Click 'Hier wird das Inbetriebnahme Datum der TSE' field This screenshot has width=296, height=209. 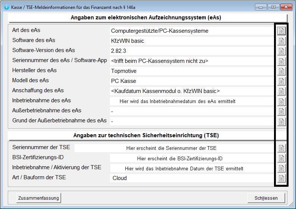pyautogui.click(x=192, y=168)
